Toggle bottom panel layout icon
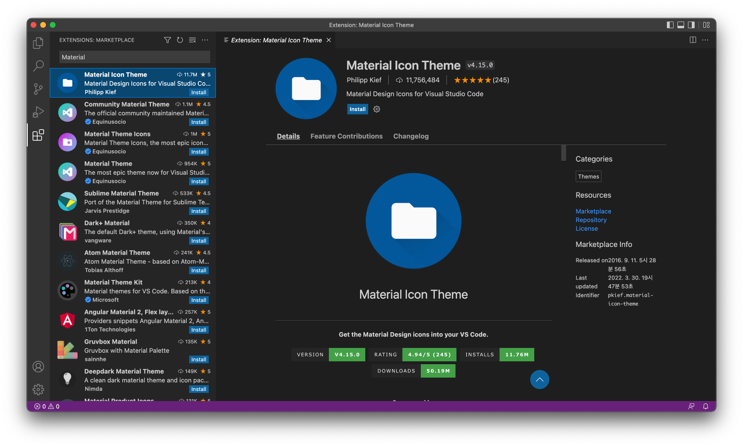 coord(681,25)
